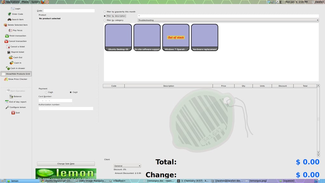
Task: Click the Pay focus icon
Action: pyautogui.click(x=10, y=30)
